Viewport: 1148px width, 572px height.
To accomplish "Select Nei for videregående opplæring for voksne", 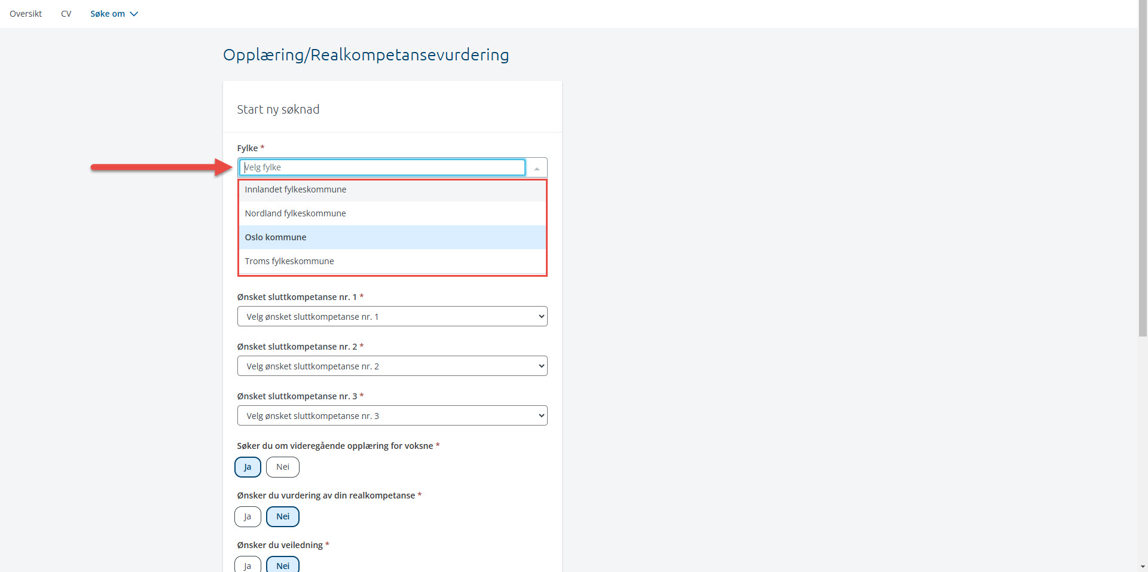I will point(282,467).
